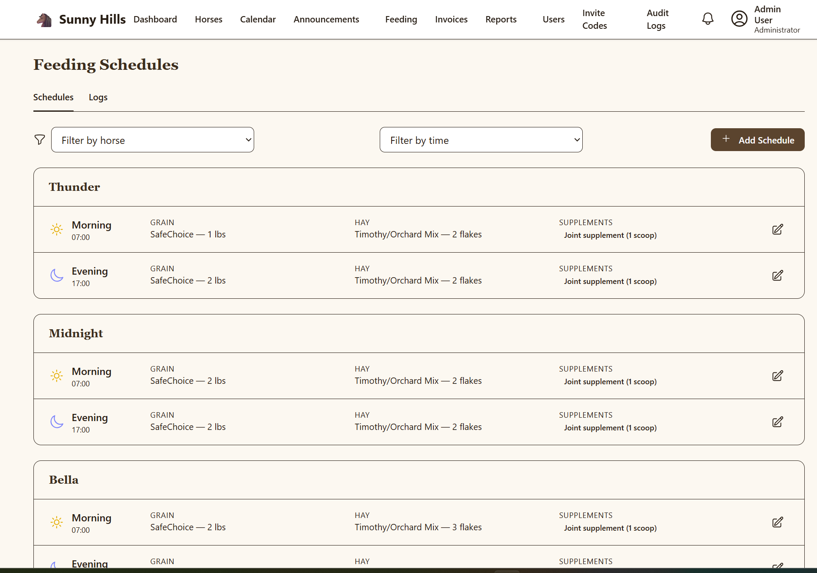Click the Admin User profile avatar icon

[x=739, y=19]
